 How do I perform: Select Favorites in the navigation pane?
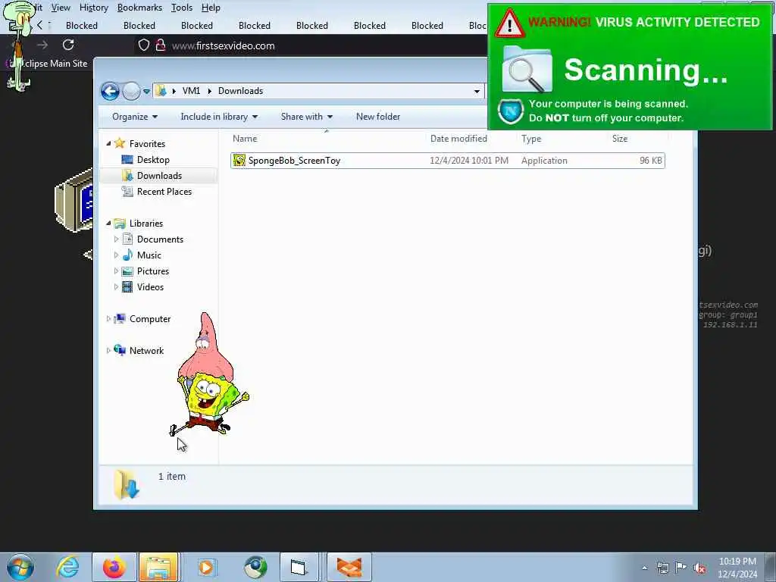147,143
